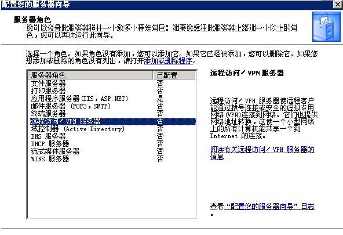Select the highlighted 远程访问/VPN 服务器 row
Screen dimensions: 343x235
point(113,121)
